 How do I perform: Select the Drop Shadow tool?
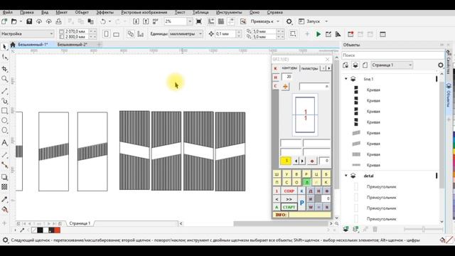[4, 177]
